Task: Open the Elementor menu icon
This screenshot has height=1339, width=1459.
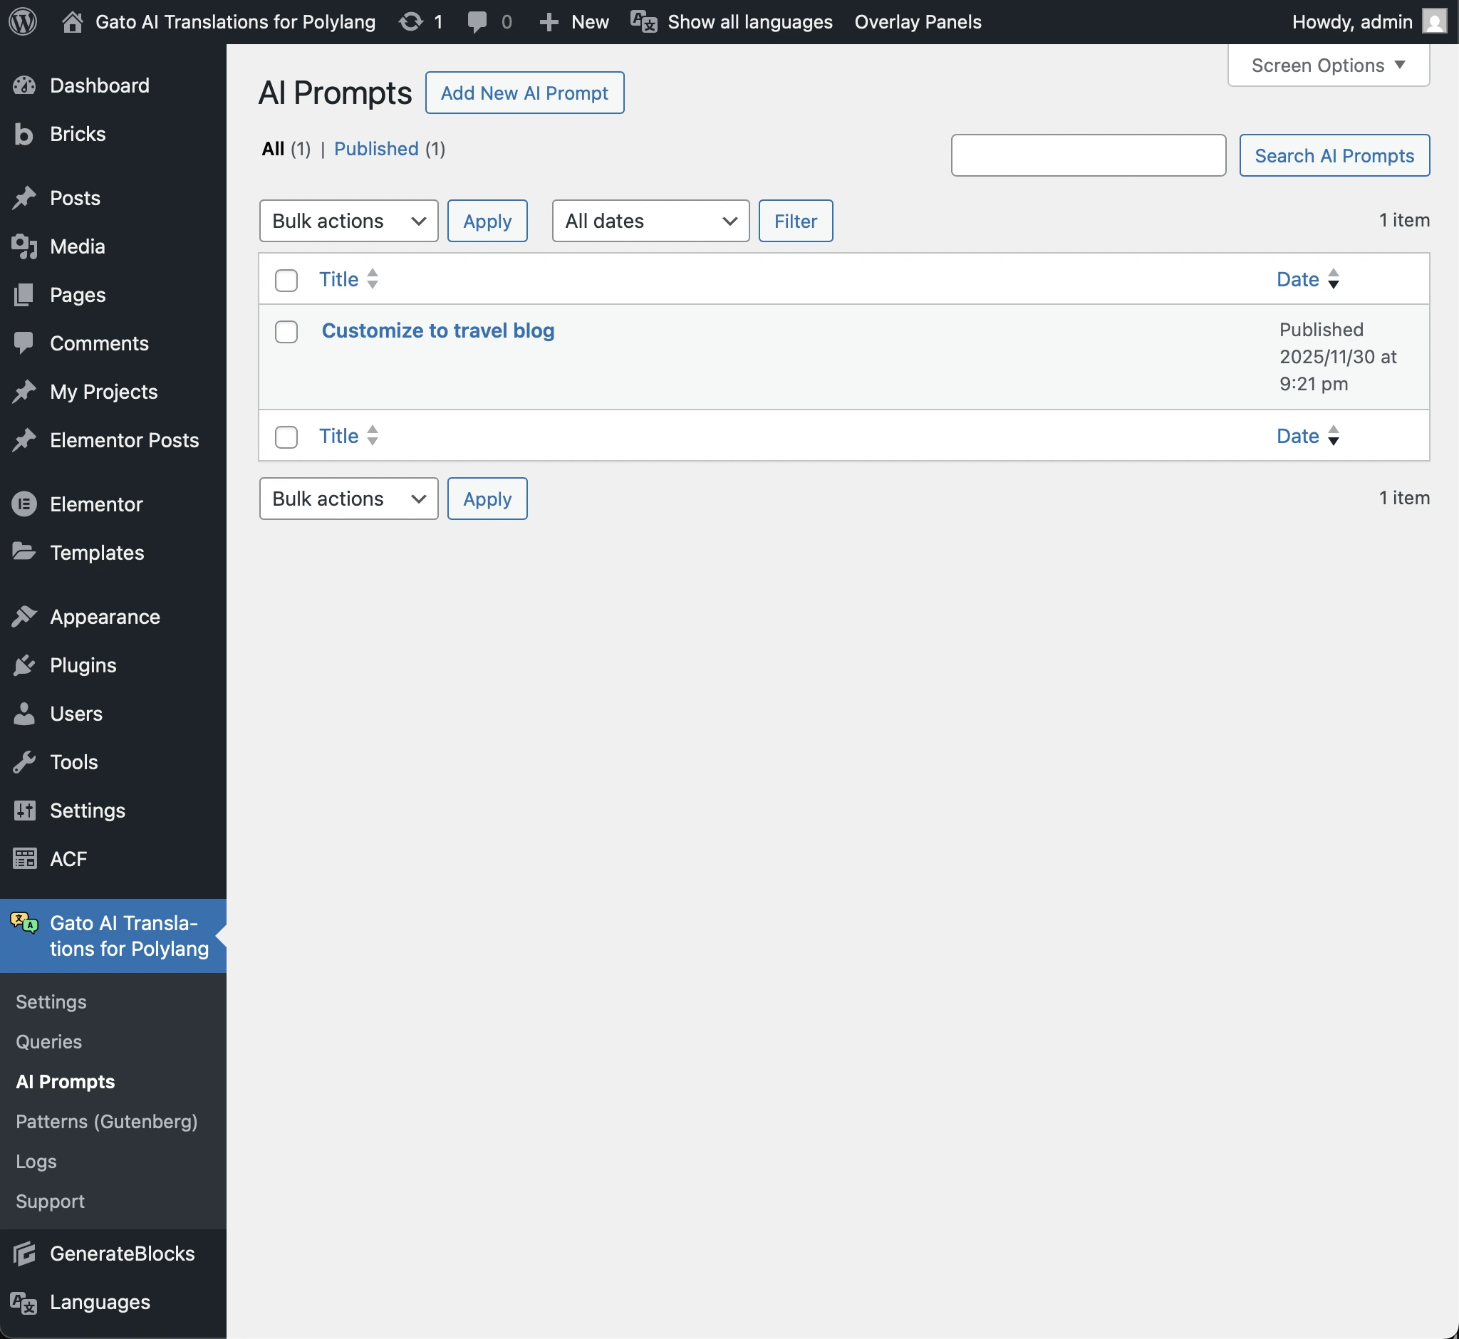Action: (x=24, y=504)
